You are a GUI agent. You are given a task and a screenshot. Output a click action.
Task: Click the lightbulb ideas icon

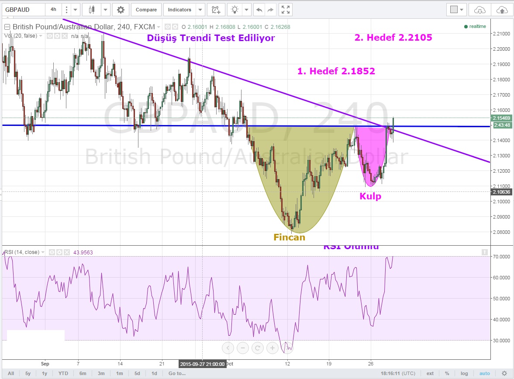pos(235,9)
